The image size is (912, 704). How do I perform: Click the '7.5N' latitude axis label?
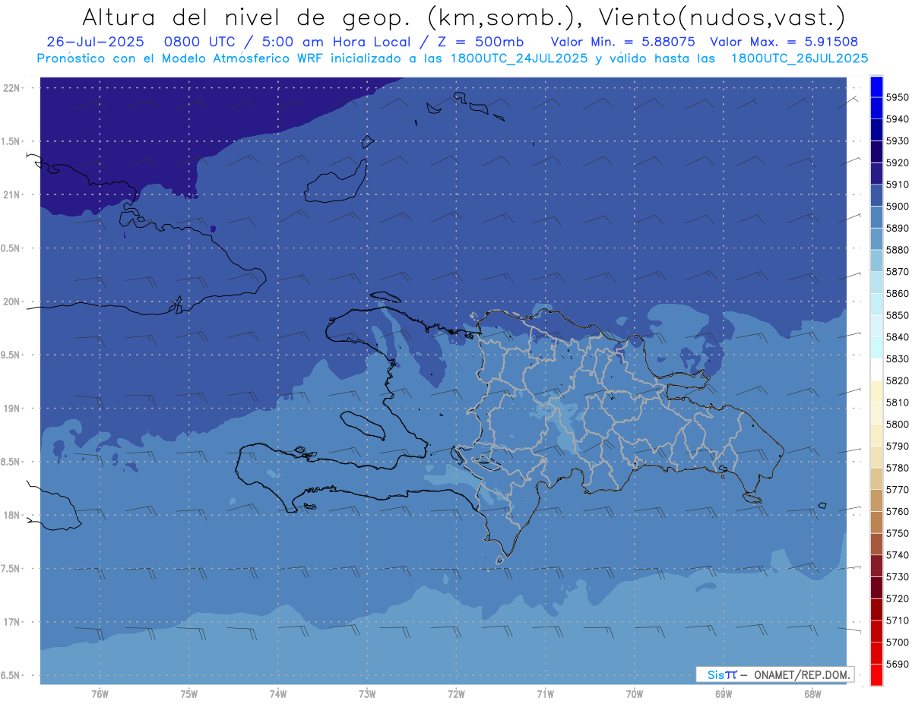pos(10,570)
